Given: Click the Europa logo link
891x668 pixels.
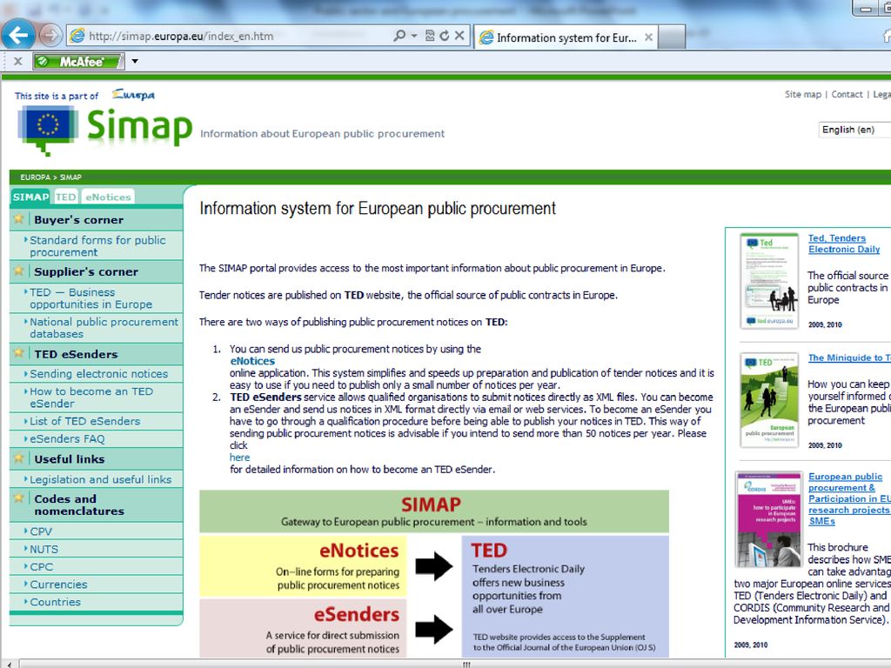Looking at the screenshot, I should tap(133, 94).
